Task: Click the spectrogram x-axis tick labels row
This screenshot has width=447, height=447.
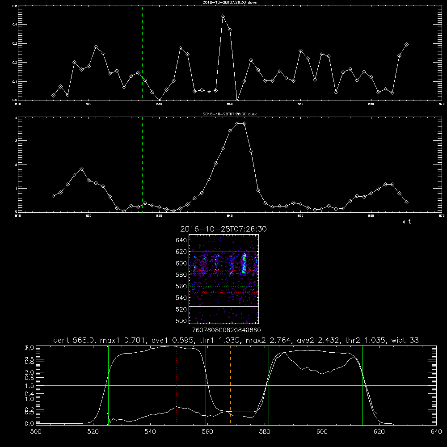Action: (226, 330)
